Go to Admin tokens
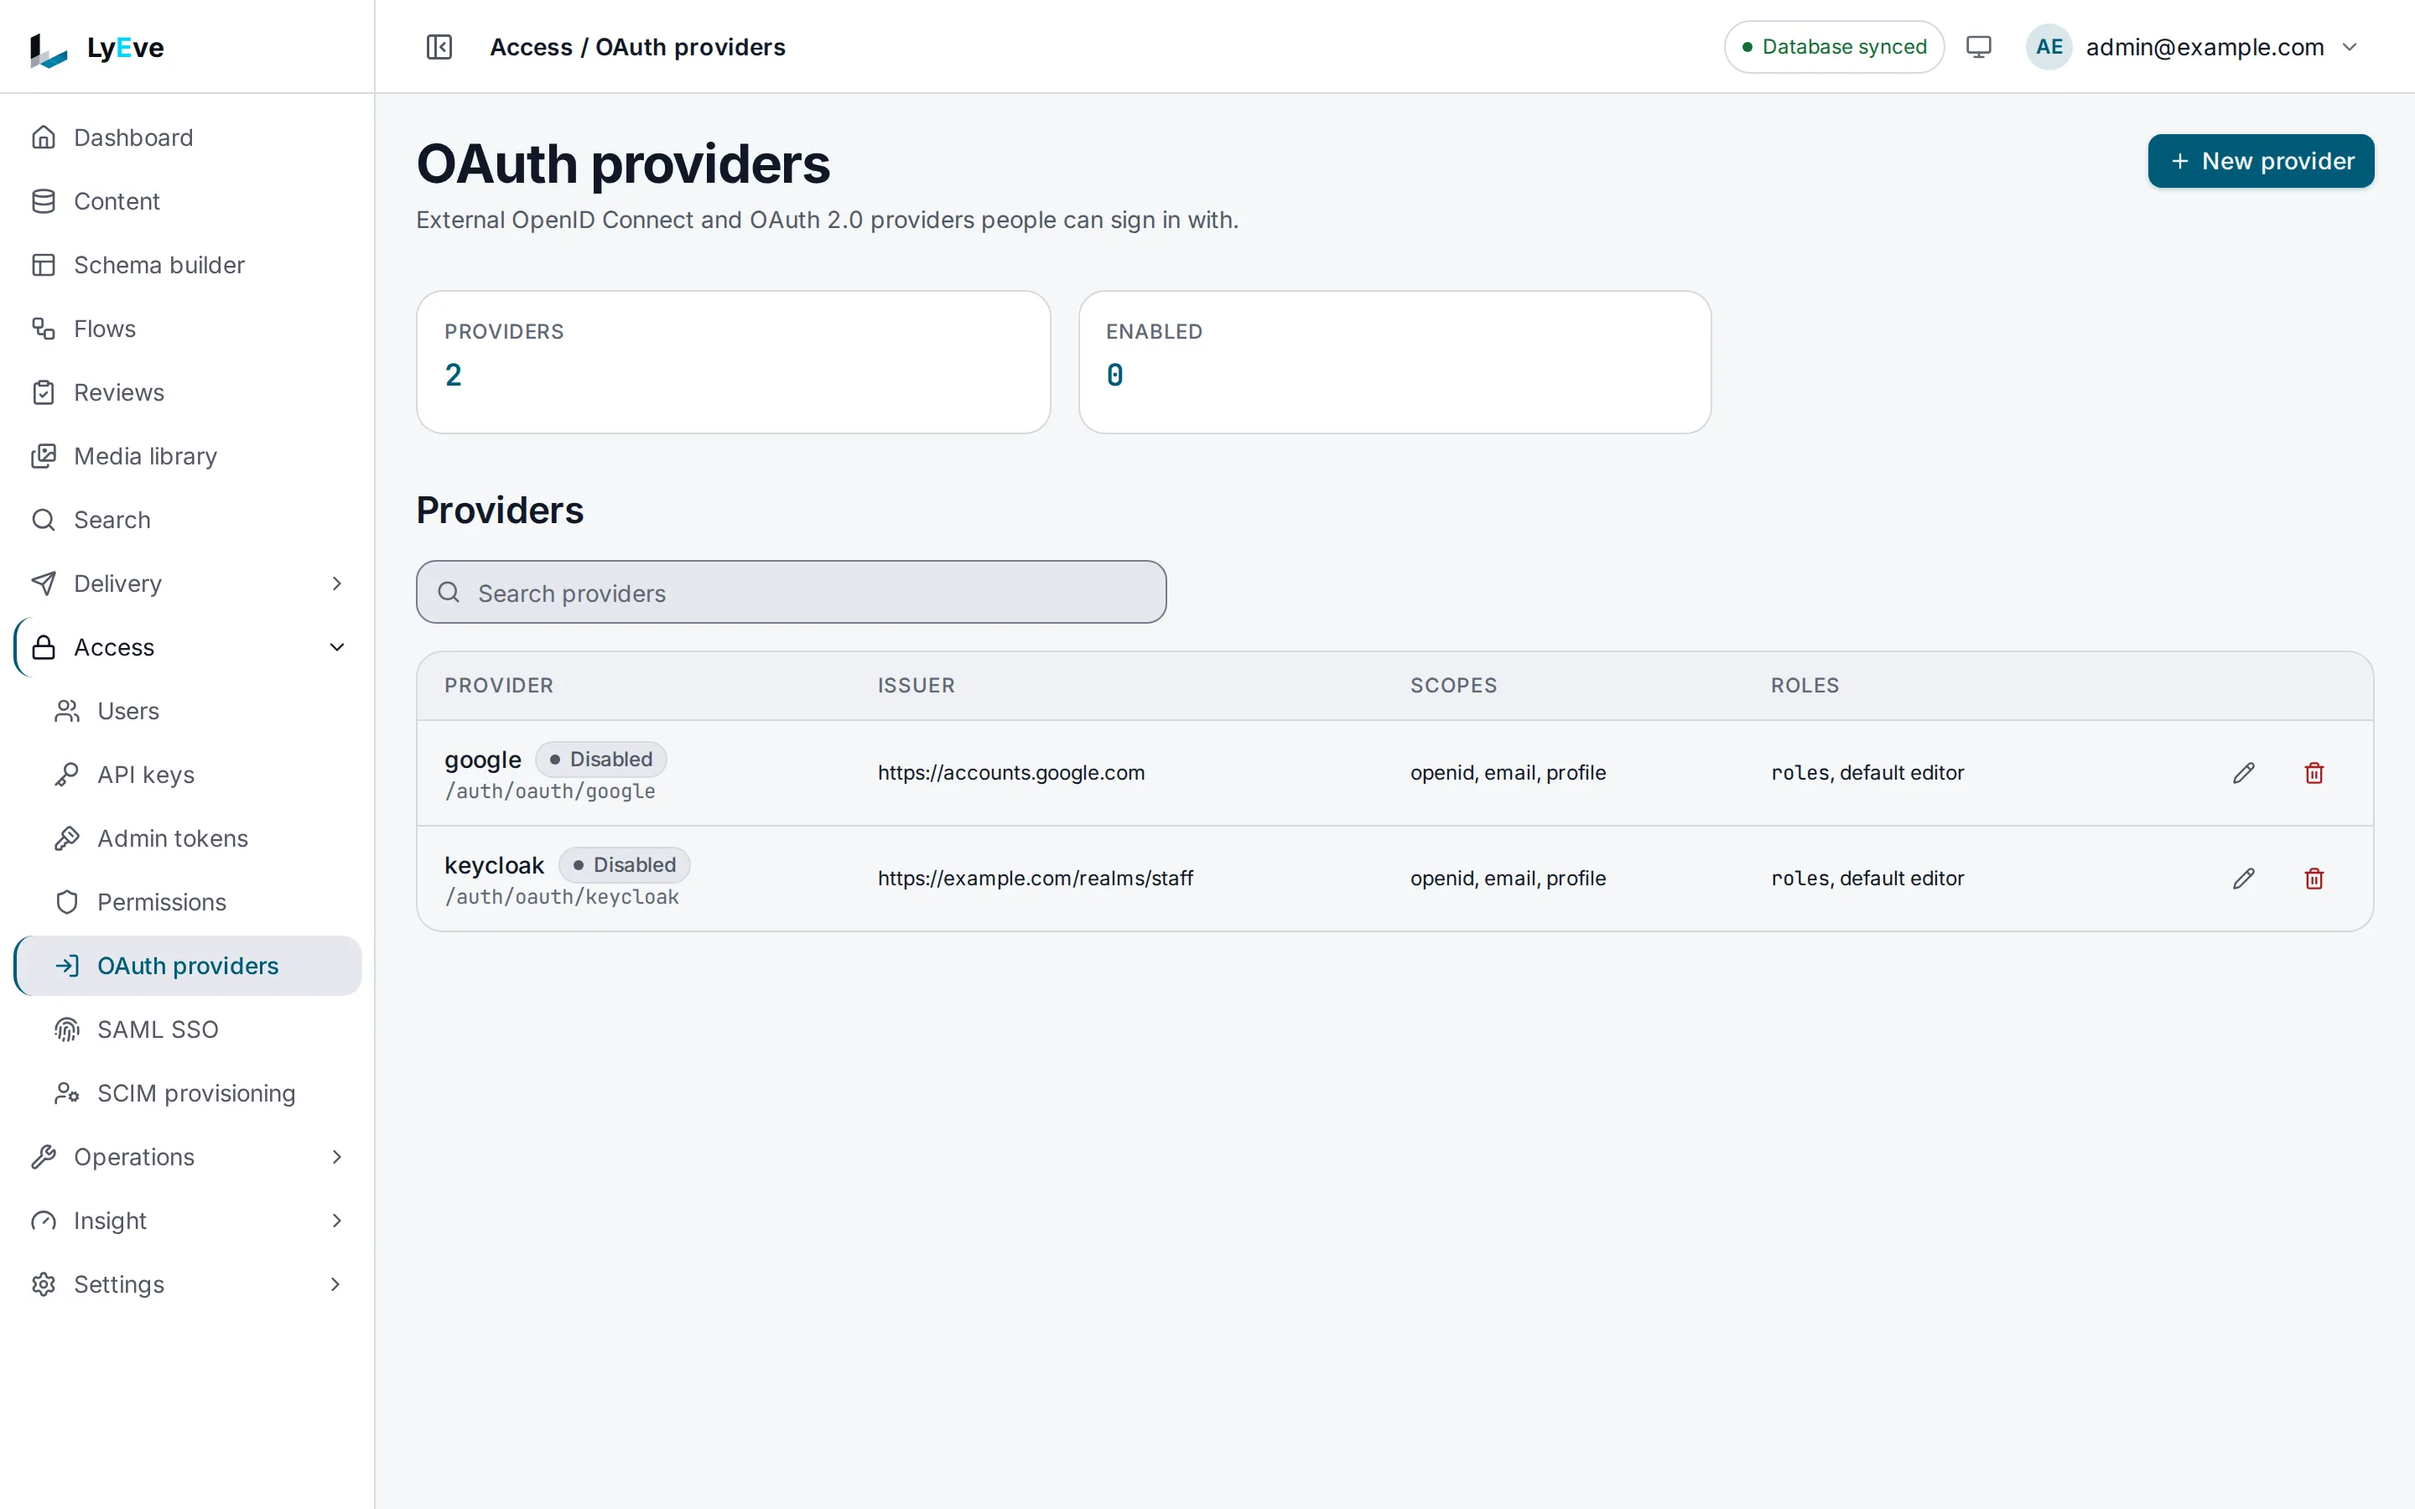 pyautogui.click(x=188, y=838)
